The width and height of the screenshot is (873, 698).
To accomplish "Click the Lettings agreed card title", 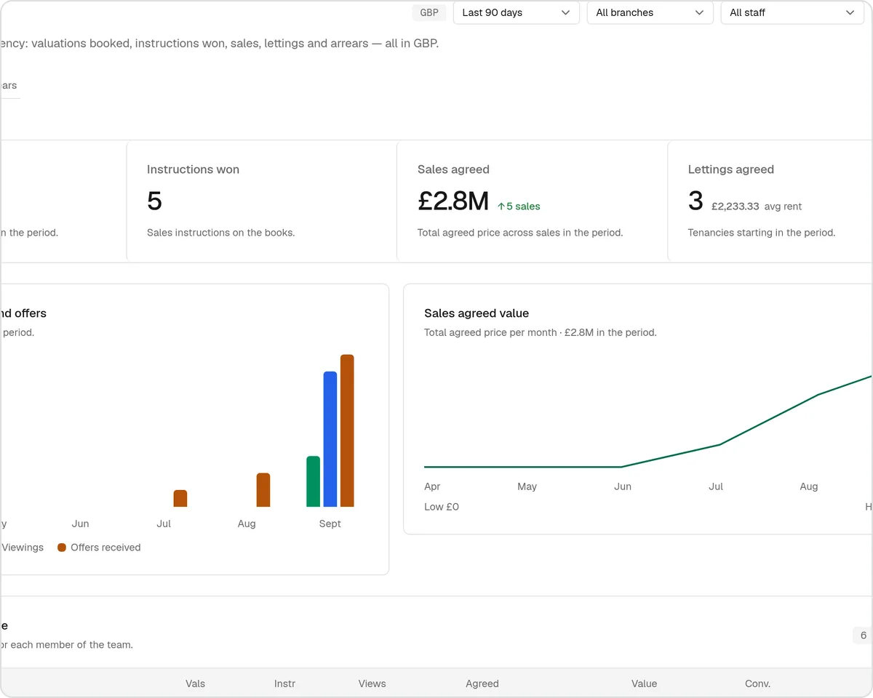I will pyautogui.click(x=730, y=169).
